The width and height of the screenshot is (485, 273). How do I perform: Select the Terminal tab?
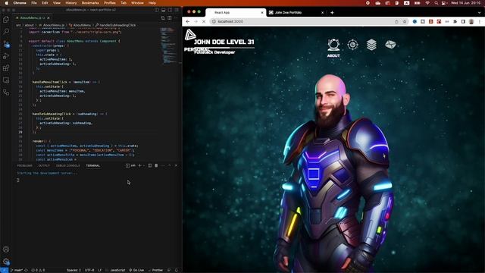(92, 165)
